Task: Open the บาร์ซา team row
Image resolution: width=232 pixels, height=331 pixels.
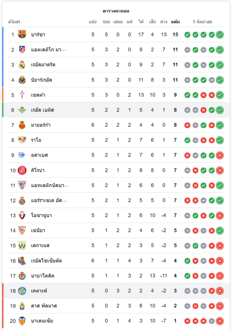Action: (116, 35)
